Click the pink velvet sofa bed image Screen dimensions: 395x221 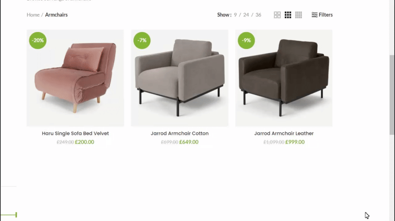75,78
